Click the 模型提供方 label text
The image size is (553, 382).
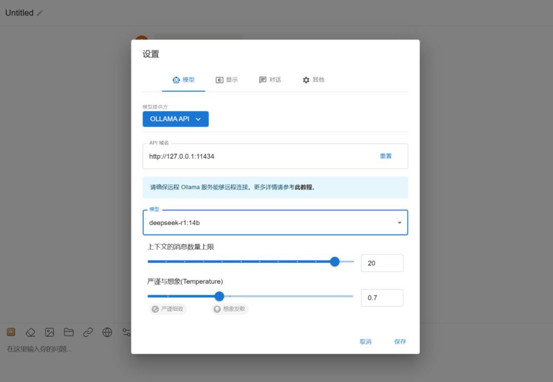click(x=156, y=107)
